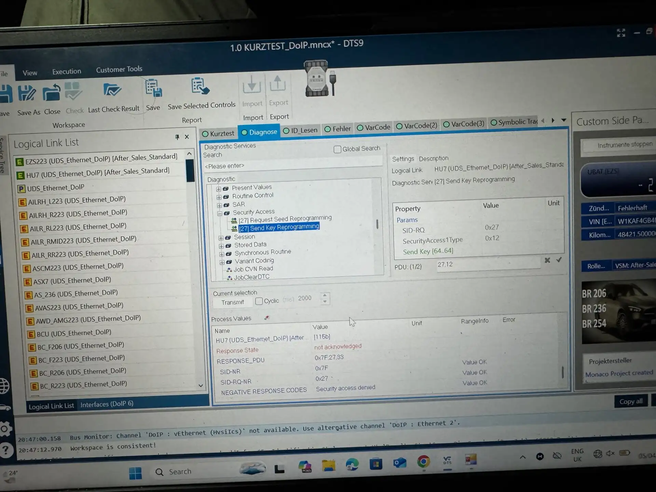Click the Save report icon
The width and height of the screenshot is (656, 492).
point(153,88)
